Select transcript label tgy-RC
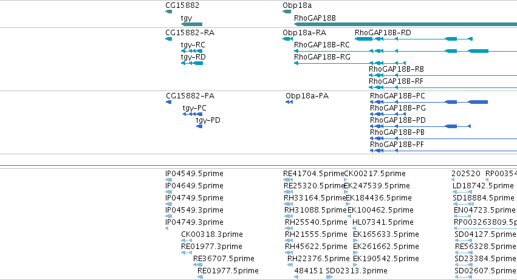517x280 pixels. click(193, 45)
